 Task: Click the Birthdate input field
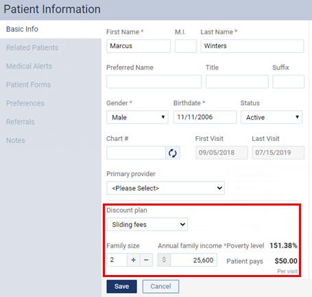coord(205,117)
